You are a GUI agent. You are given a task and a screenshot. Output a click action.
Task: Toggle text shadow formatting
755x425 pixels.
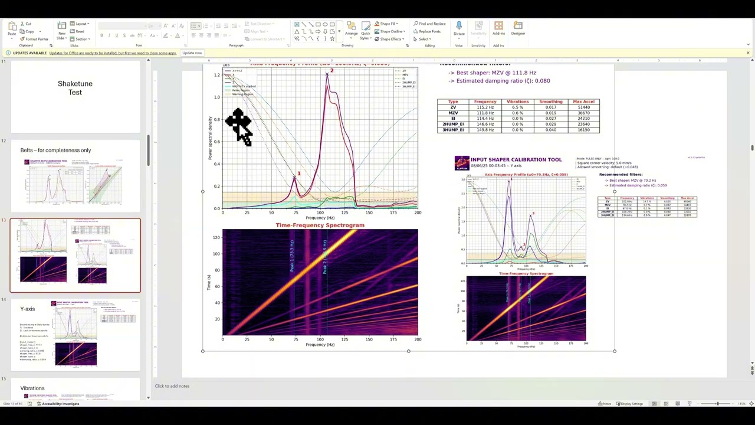tap(124, 35)
